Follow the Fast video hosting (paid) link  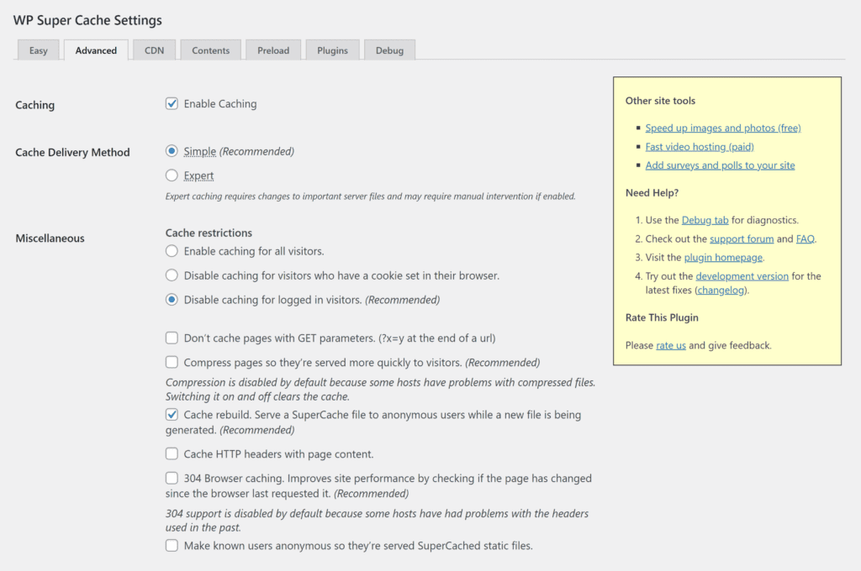click(x=700, y=146)
